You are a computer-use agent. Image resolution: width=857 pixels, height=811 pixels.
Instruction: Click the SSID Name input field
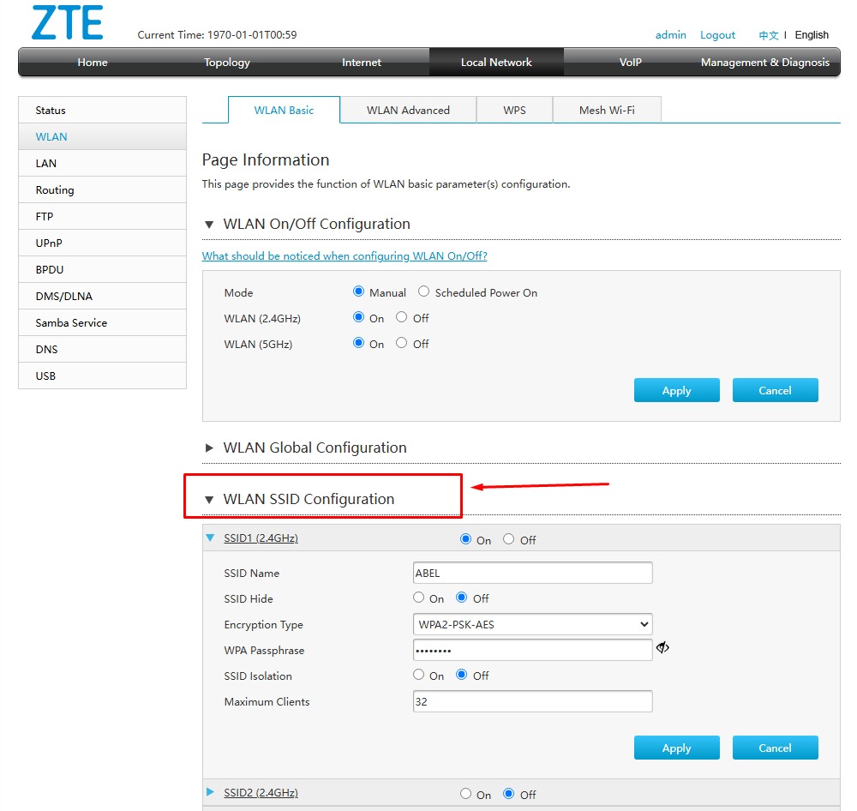(x=533, y=573)
